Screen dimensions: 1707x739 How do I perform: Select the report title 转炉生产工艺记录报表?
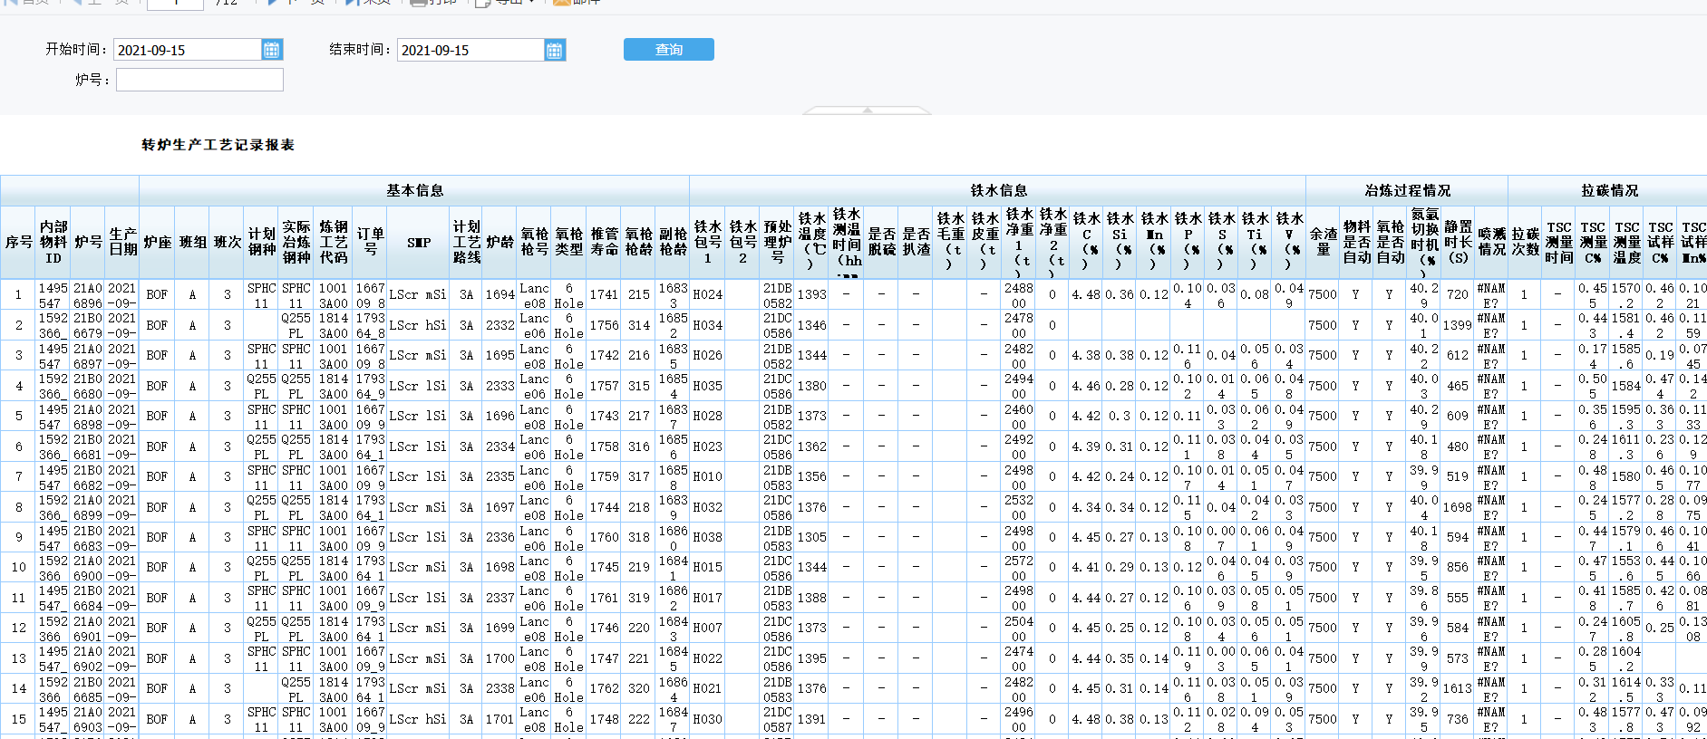pyautogui.click(x=218, y=145)
